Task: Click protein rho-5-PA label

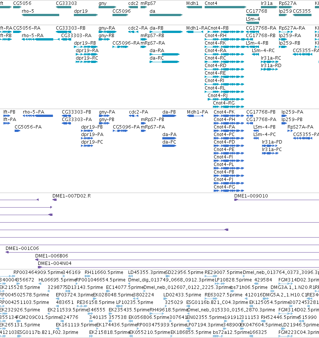Action: (x=33, y=112)
